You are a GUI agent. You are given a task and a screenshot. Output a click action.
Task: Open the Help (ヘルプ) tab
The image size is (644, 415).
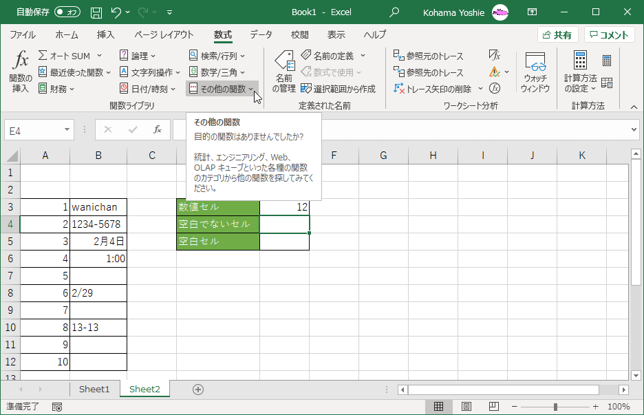click(x=374, y=35)
